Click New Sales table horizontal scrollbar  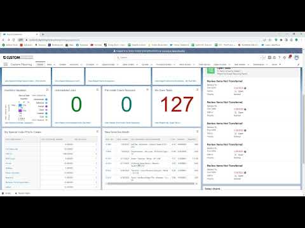[151, 184]
